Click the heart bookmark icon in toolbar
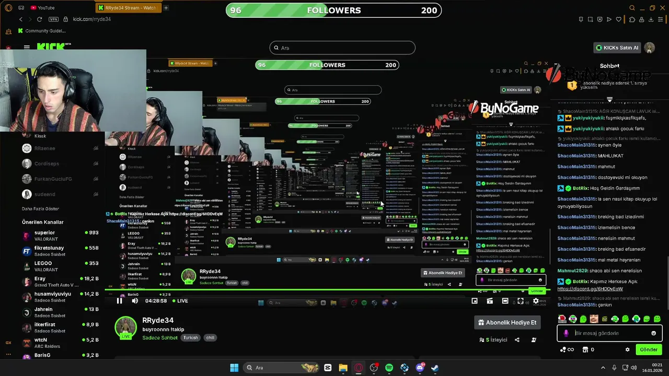This screenshot has height=376, width=669. pyautogui.click(x=619, y=19)
